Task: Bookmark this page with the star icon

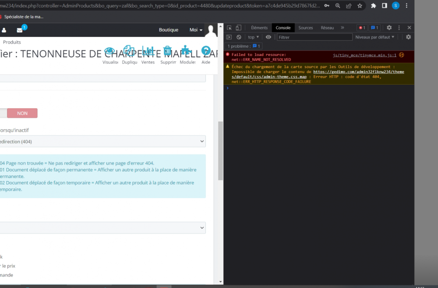Action: 360,6
